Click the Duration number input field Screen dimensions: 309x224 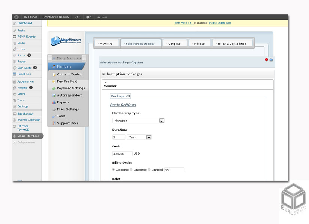119,137
